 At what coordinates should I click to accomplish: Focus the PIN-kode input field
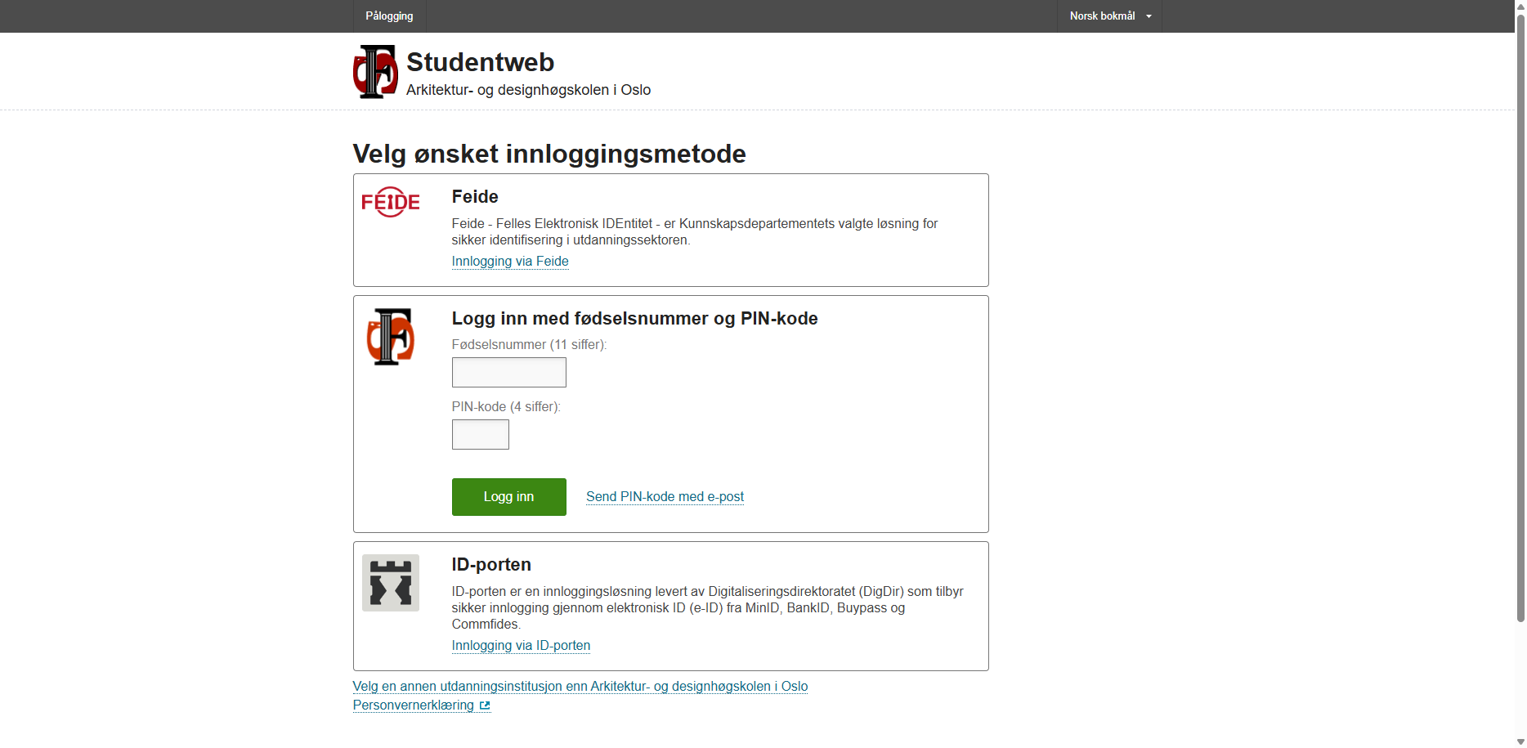(480, 435)
